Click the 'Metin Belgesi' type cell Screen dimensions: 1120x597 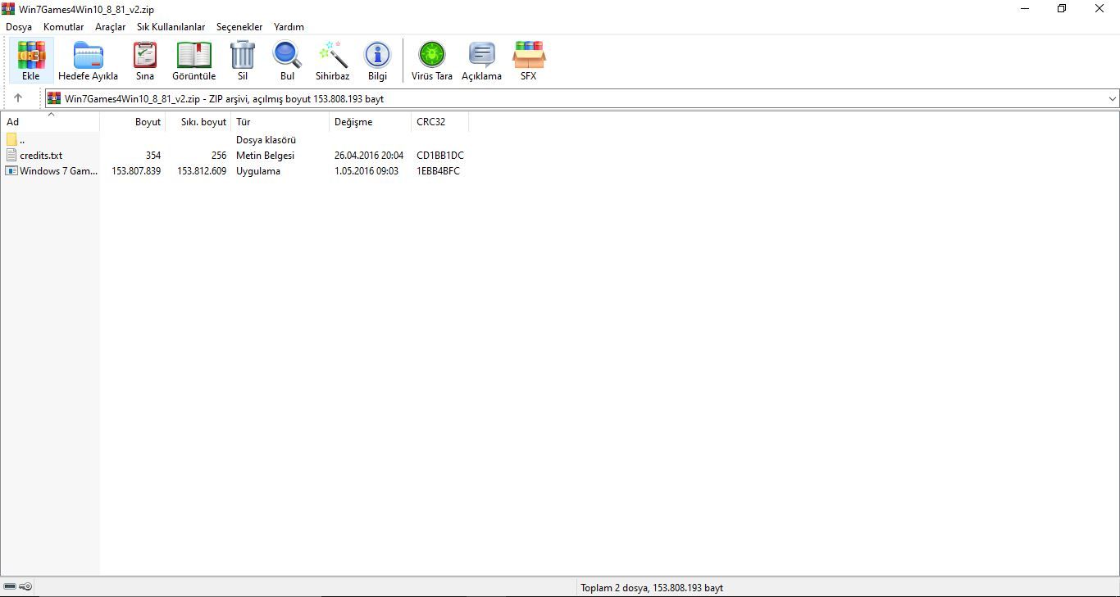coord(265,156)
